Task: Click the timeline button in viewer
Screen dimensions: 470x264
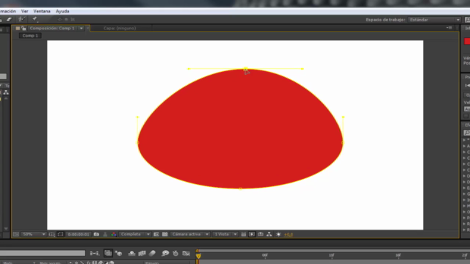Action: click(261, 235)
